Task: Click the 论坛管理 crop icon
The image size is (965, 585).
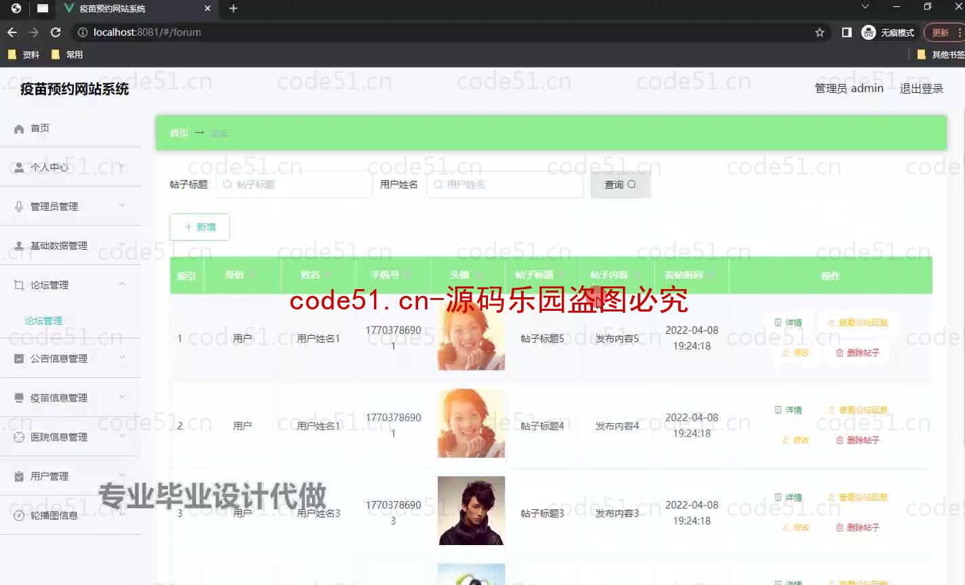Action: coord(19,285)
